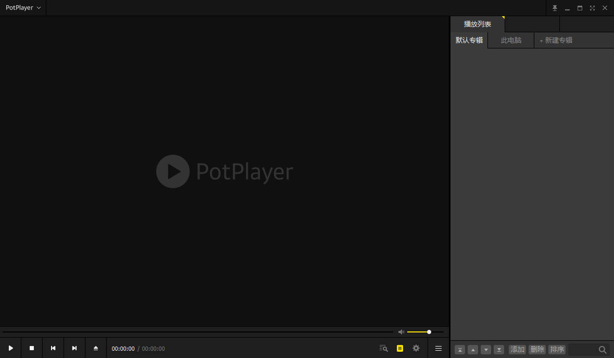
Task: Click the magnifier icon in playlist search
Action: coord(603,350)
